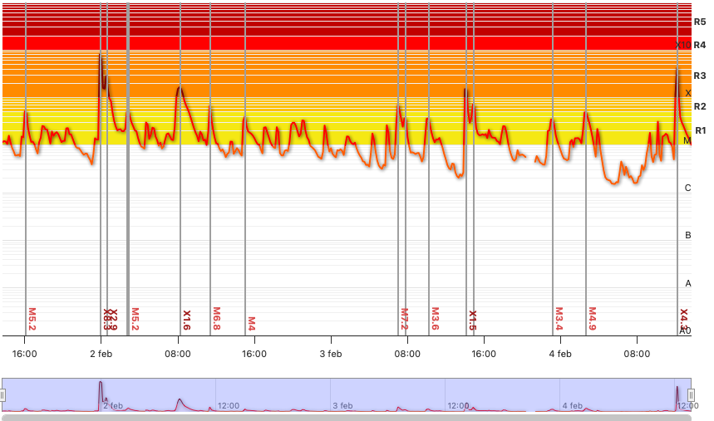Click the left navigator range handle
Viewport: 714px width, 421px height.
2,395
